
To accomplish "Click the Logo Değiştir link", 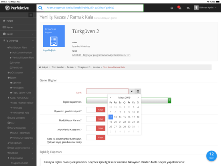I will tap(49, 50).
